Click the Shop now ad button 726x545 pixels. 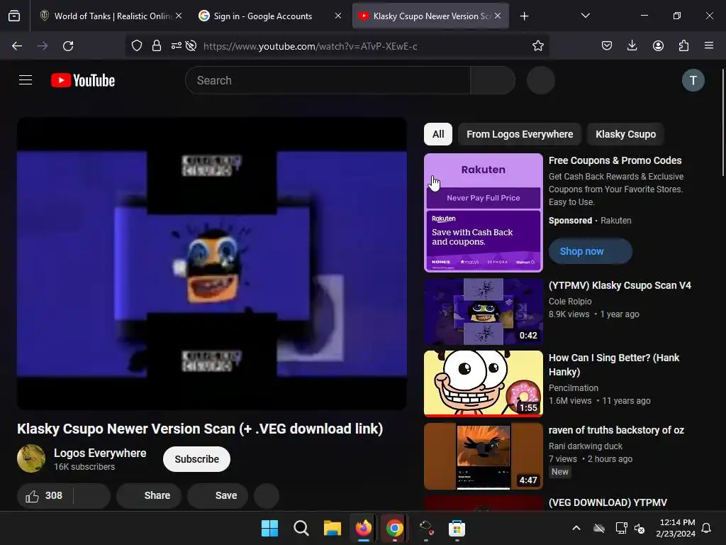591,251
